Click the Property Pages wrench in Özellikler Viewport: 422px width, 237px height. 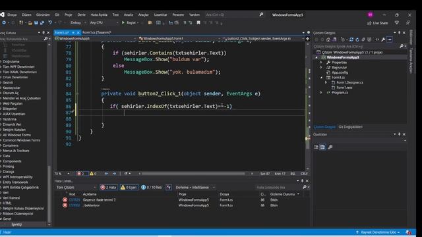point(330,147)
